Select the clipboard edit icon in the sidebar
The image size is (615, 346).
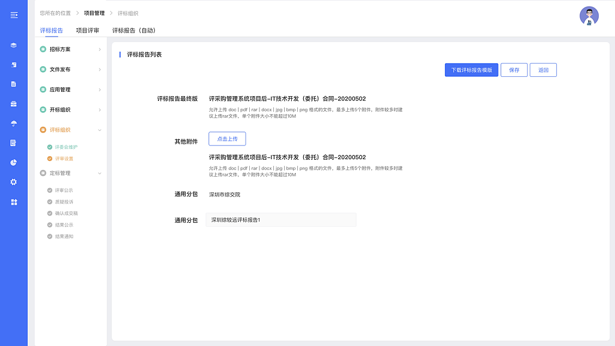(x=13, y=144)
